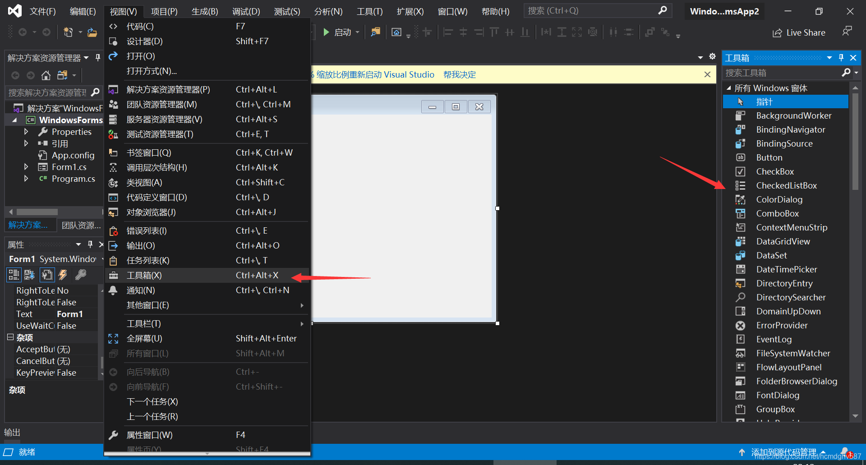Click the 搜索工具箱 search field
866x465 pixels.
(x=782, y=73)
